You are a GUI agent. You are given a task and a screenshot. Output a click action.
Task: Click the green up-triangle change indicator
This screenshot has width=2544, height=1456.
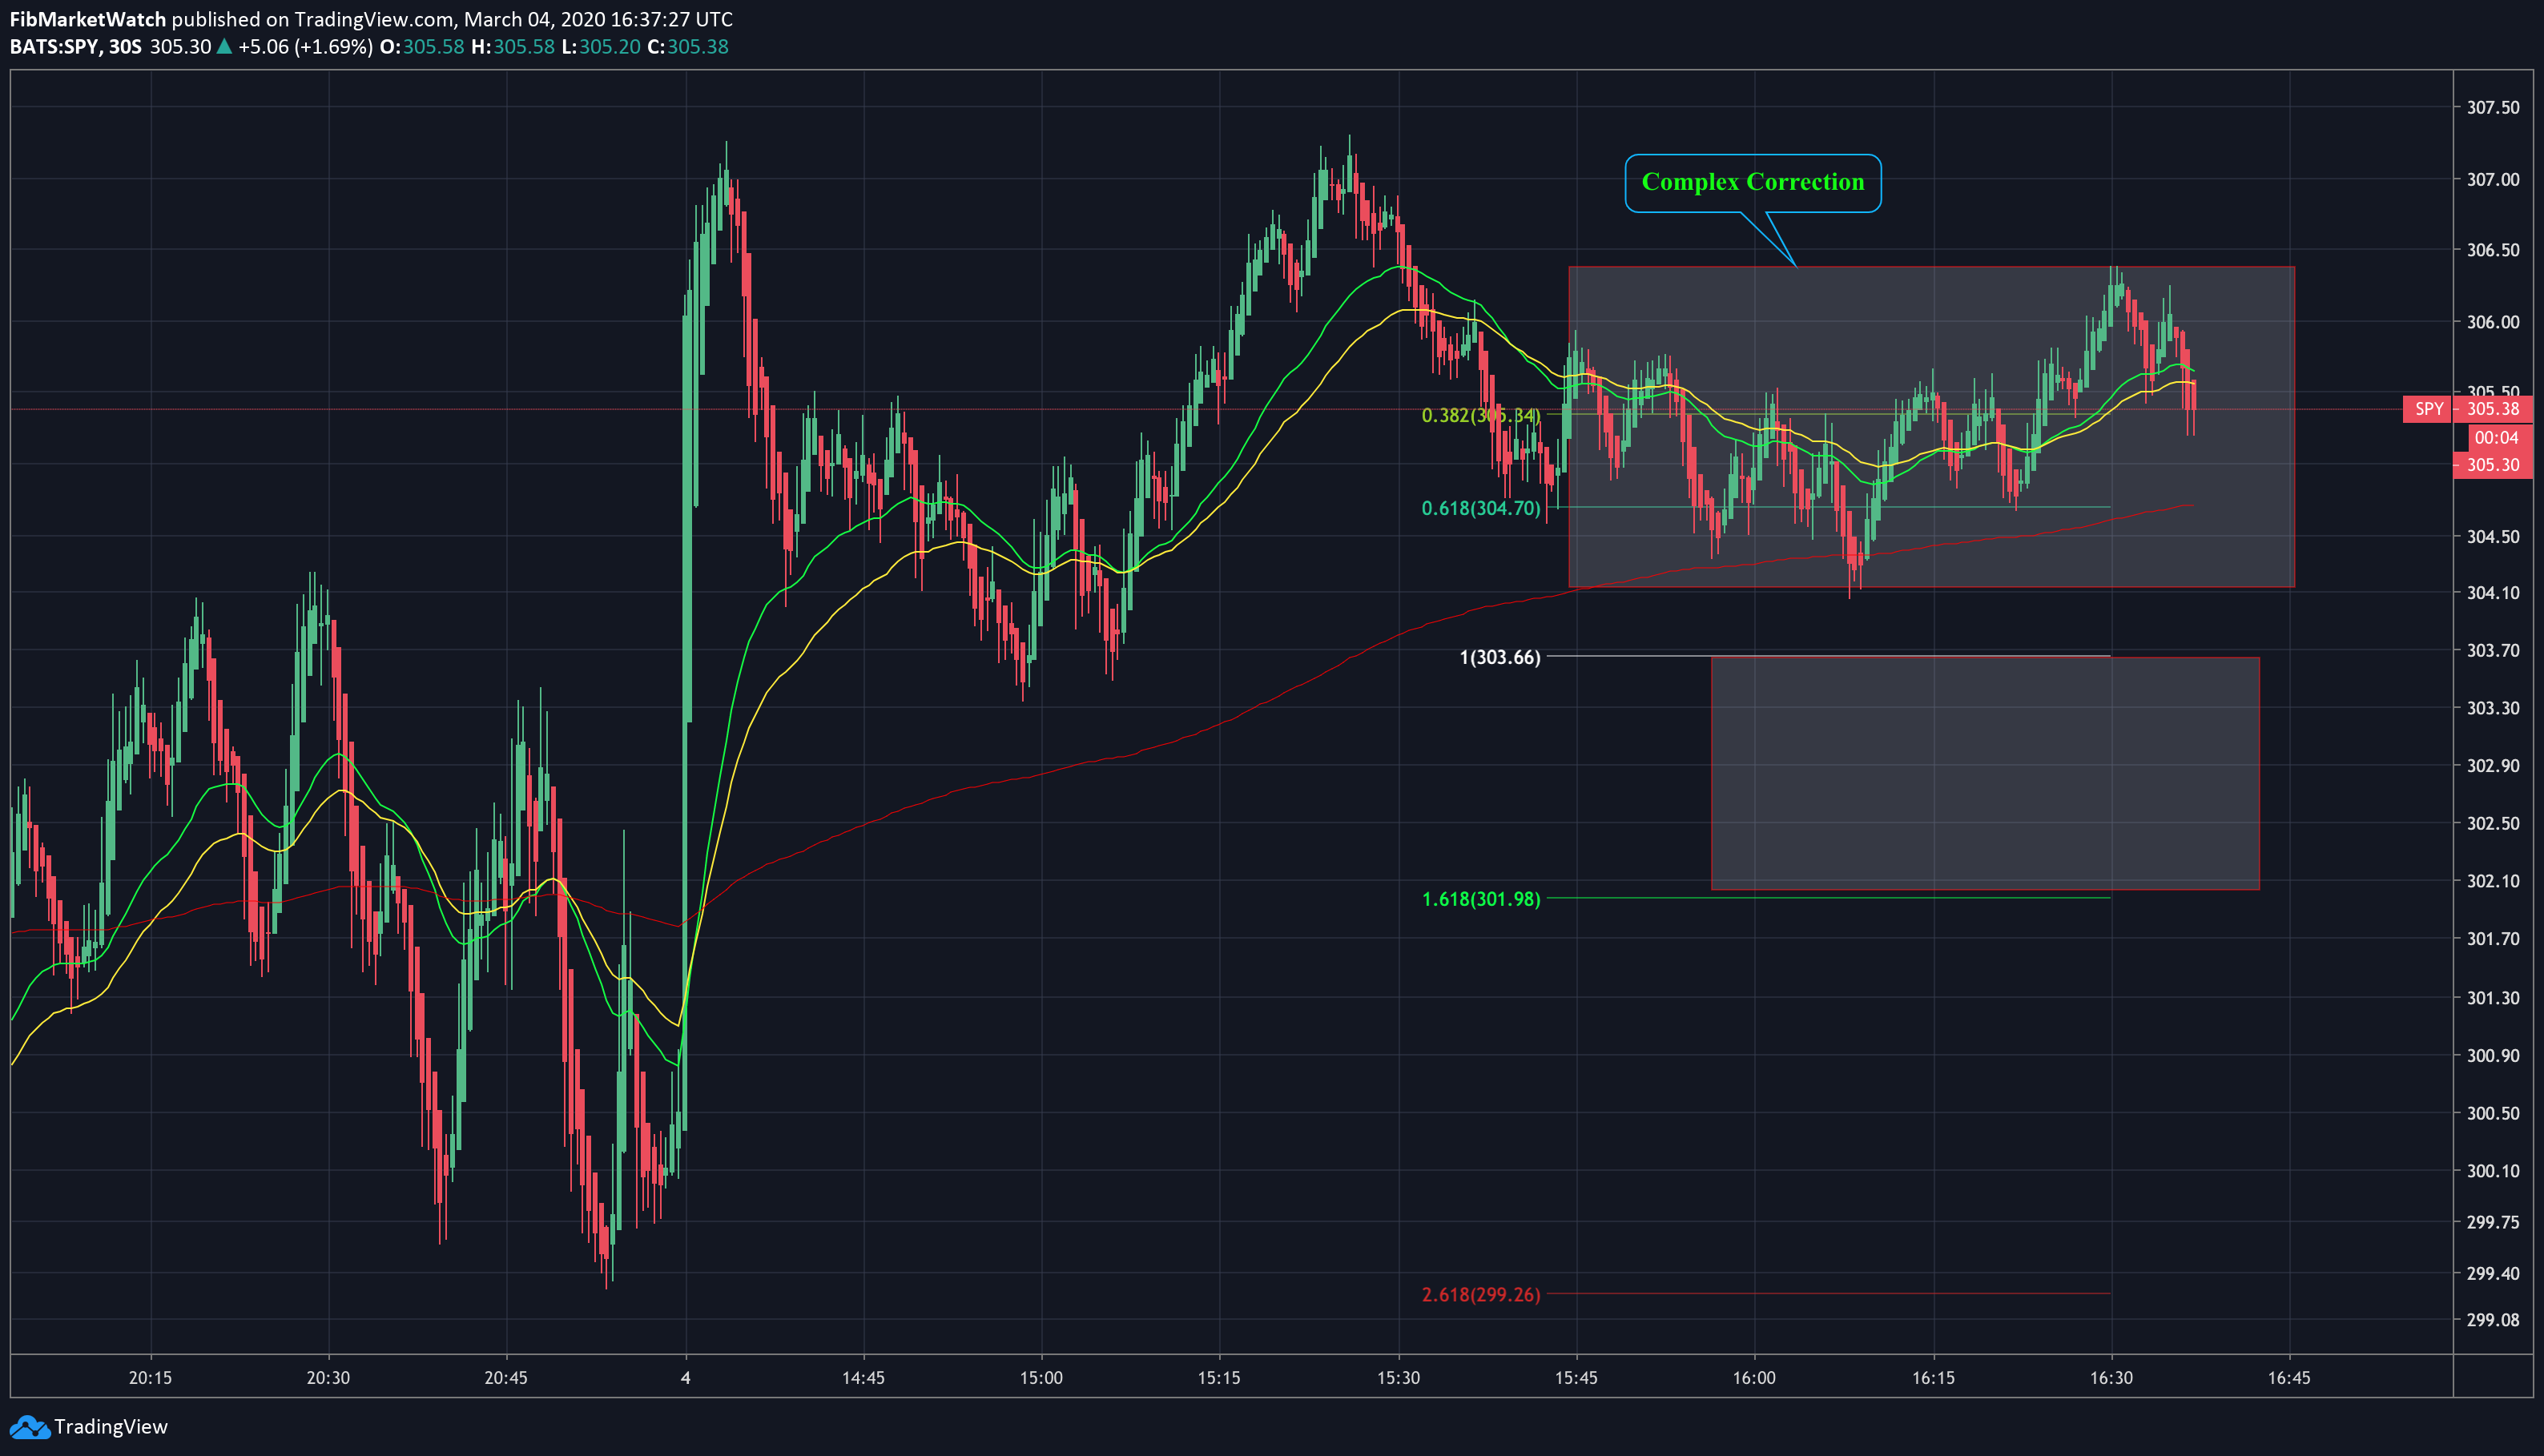225,46
